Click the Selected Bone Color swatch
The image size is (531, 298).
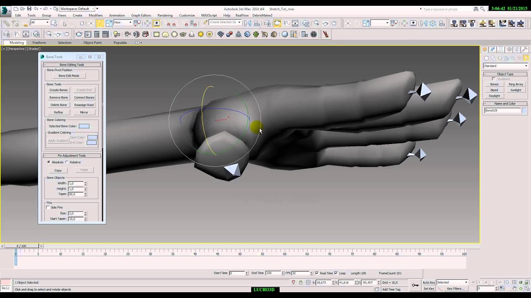tap(84, 126)
